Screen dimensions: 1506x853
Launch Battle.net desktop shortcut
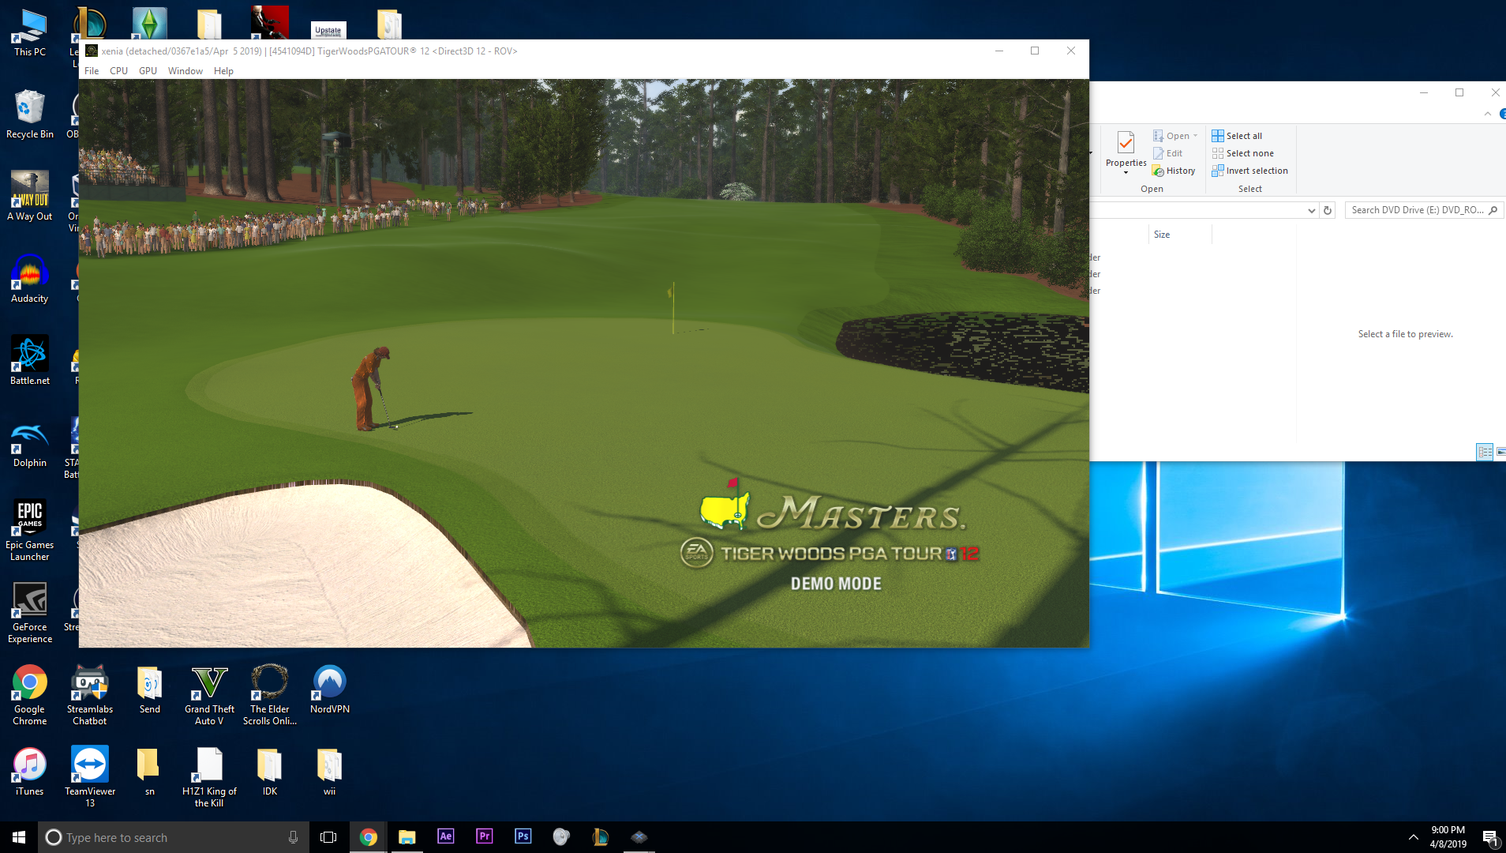pyautogui.click(x=30, y=360)
